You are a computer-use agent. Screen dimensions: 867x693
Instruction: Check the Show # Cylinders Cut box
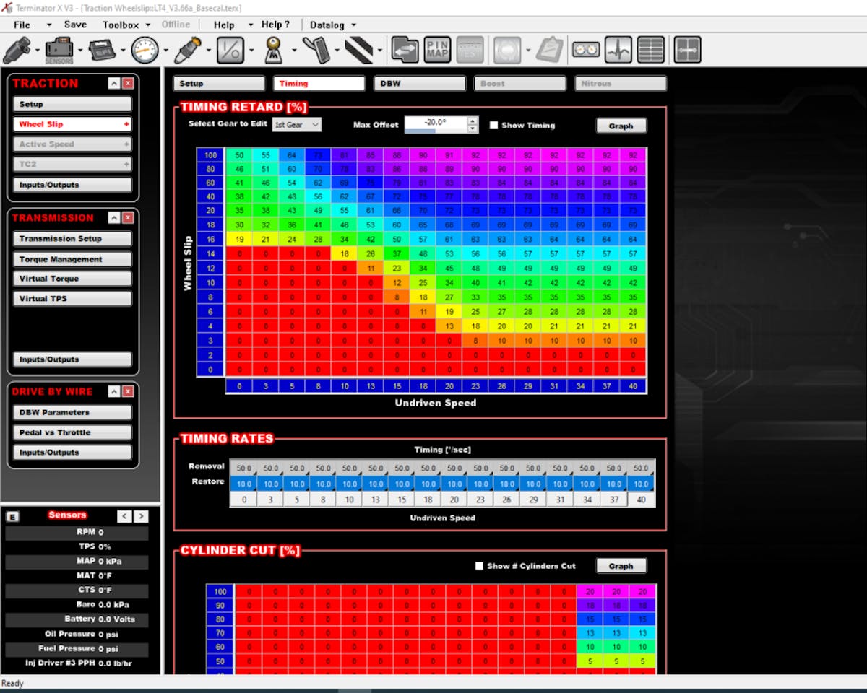[x=478, y=566]
